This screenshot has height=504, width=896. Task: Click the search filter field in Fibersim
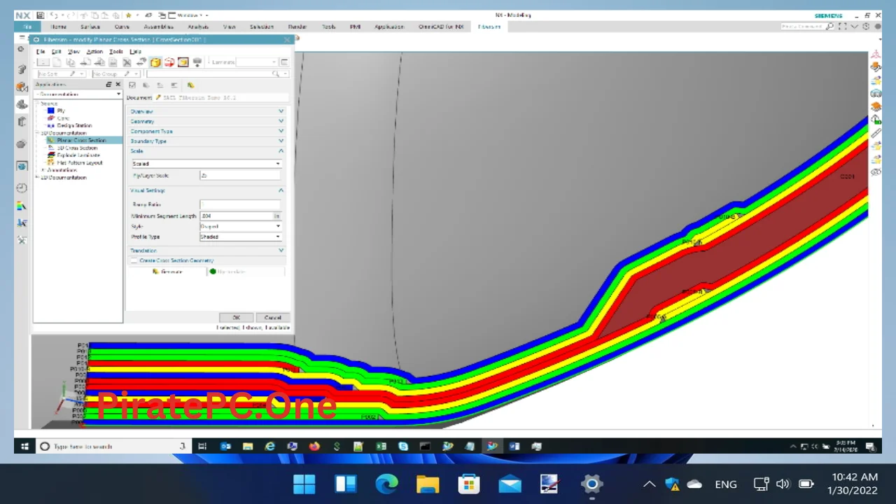coord(216,73)
